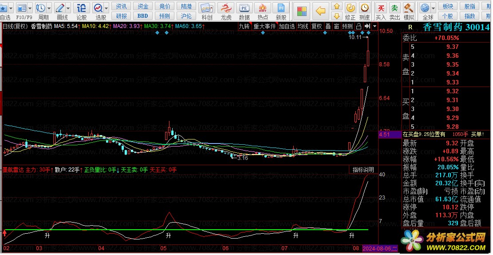The image size is (493, 255).
Task: Click the 买1 price 9.32
Action: (453, 92)
